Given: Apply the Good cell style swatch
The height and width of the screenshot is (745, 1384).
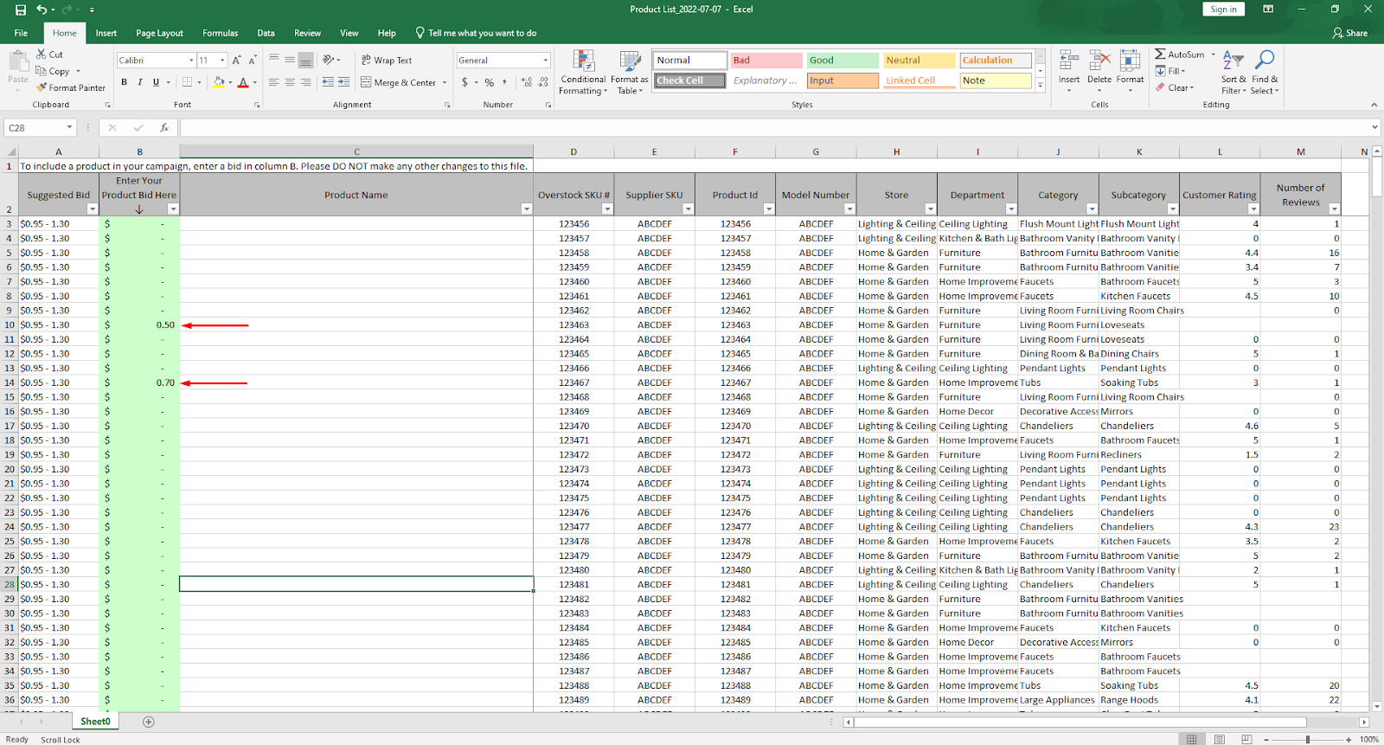Looking at the screenshot, I should [x=843, y=61].
